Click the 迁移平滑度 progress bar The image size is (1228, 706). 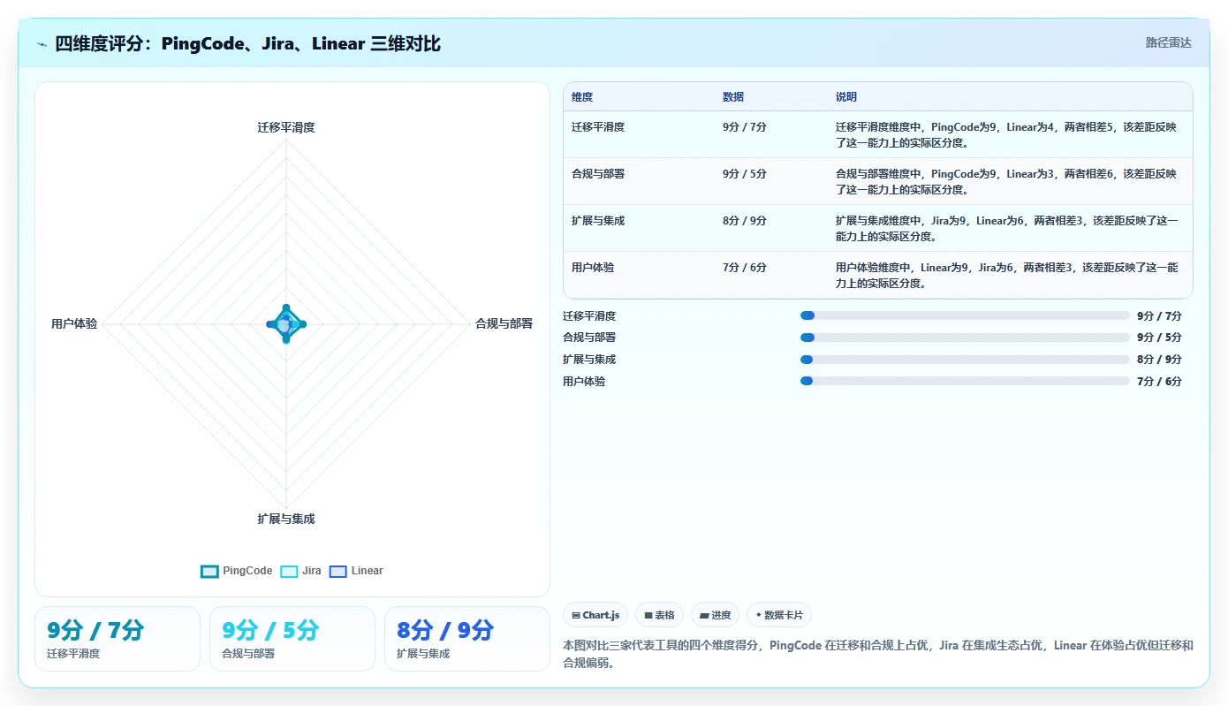coord(965,315)
